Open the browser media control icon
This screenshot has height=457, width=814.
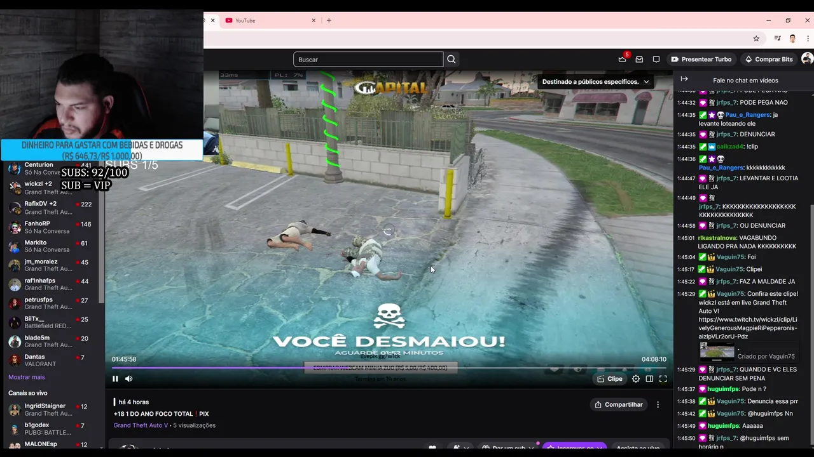(777, 39)
